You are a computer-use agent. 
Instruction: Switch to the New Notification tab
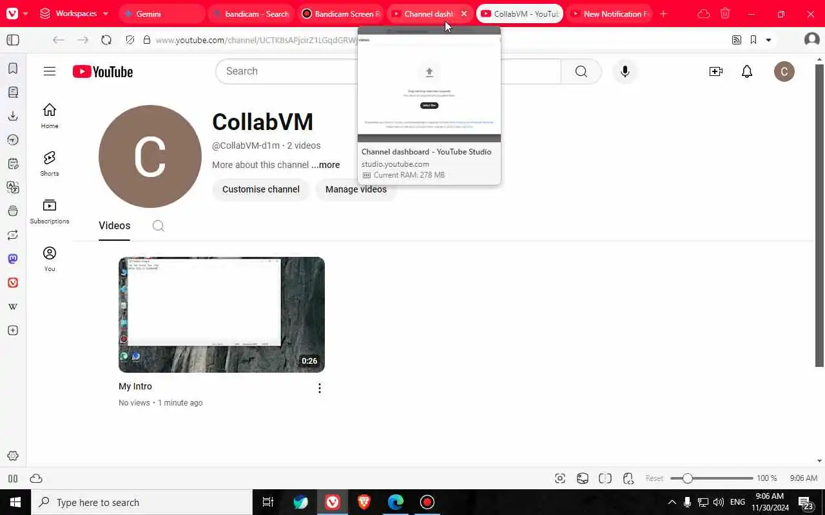click(609, 14)
